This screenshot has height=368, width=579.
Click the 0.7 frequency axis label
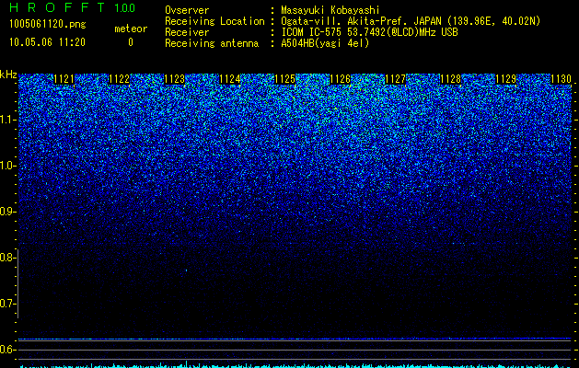point(7,304)
